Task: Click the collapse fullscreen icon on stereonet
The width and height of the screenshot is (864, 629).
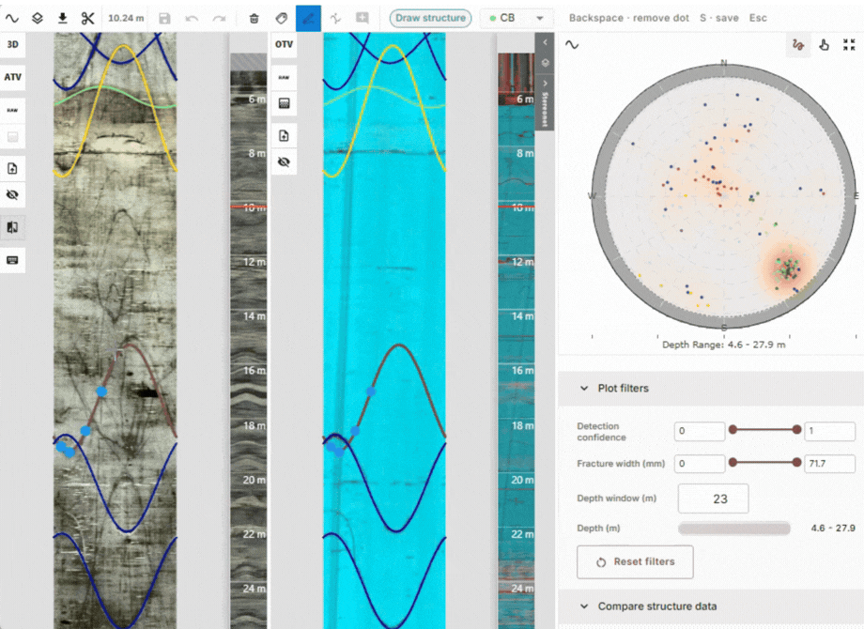Action: click(849, 45)
